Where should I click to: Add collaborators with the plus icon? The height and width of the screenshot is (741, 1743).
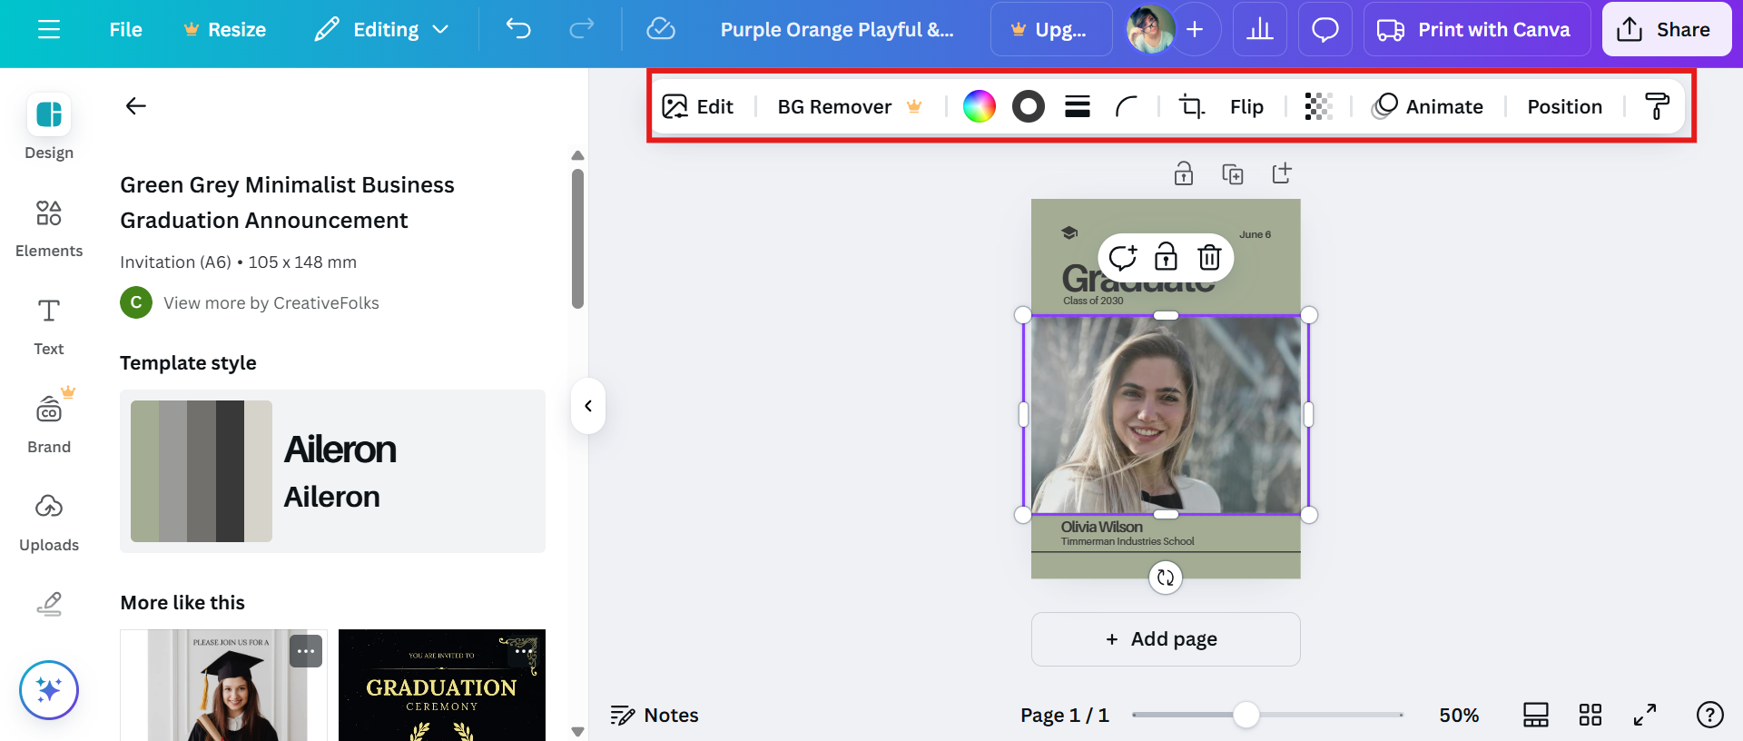(x=1196, y=30)
